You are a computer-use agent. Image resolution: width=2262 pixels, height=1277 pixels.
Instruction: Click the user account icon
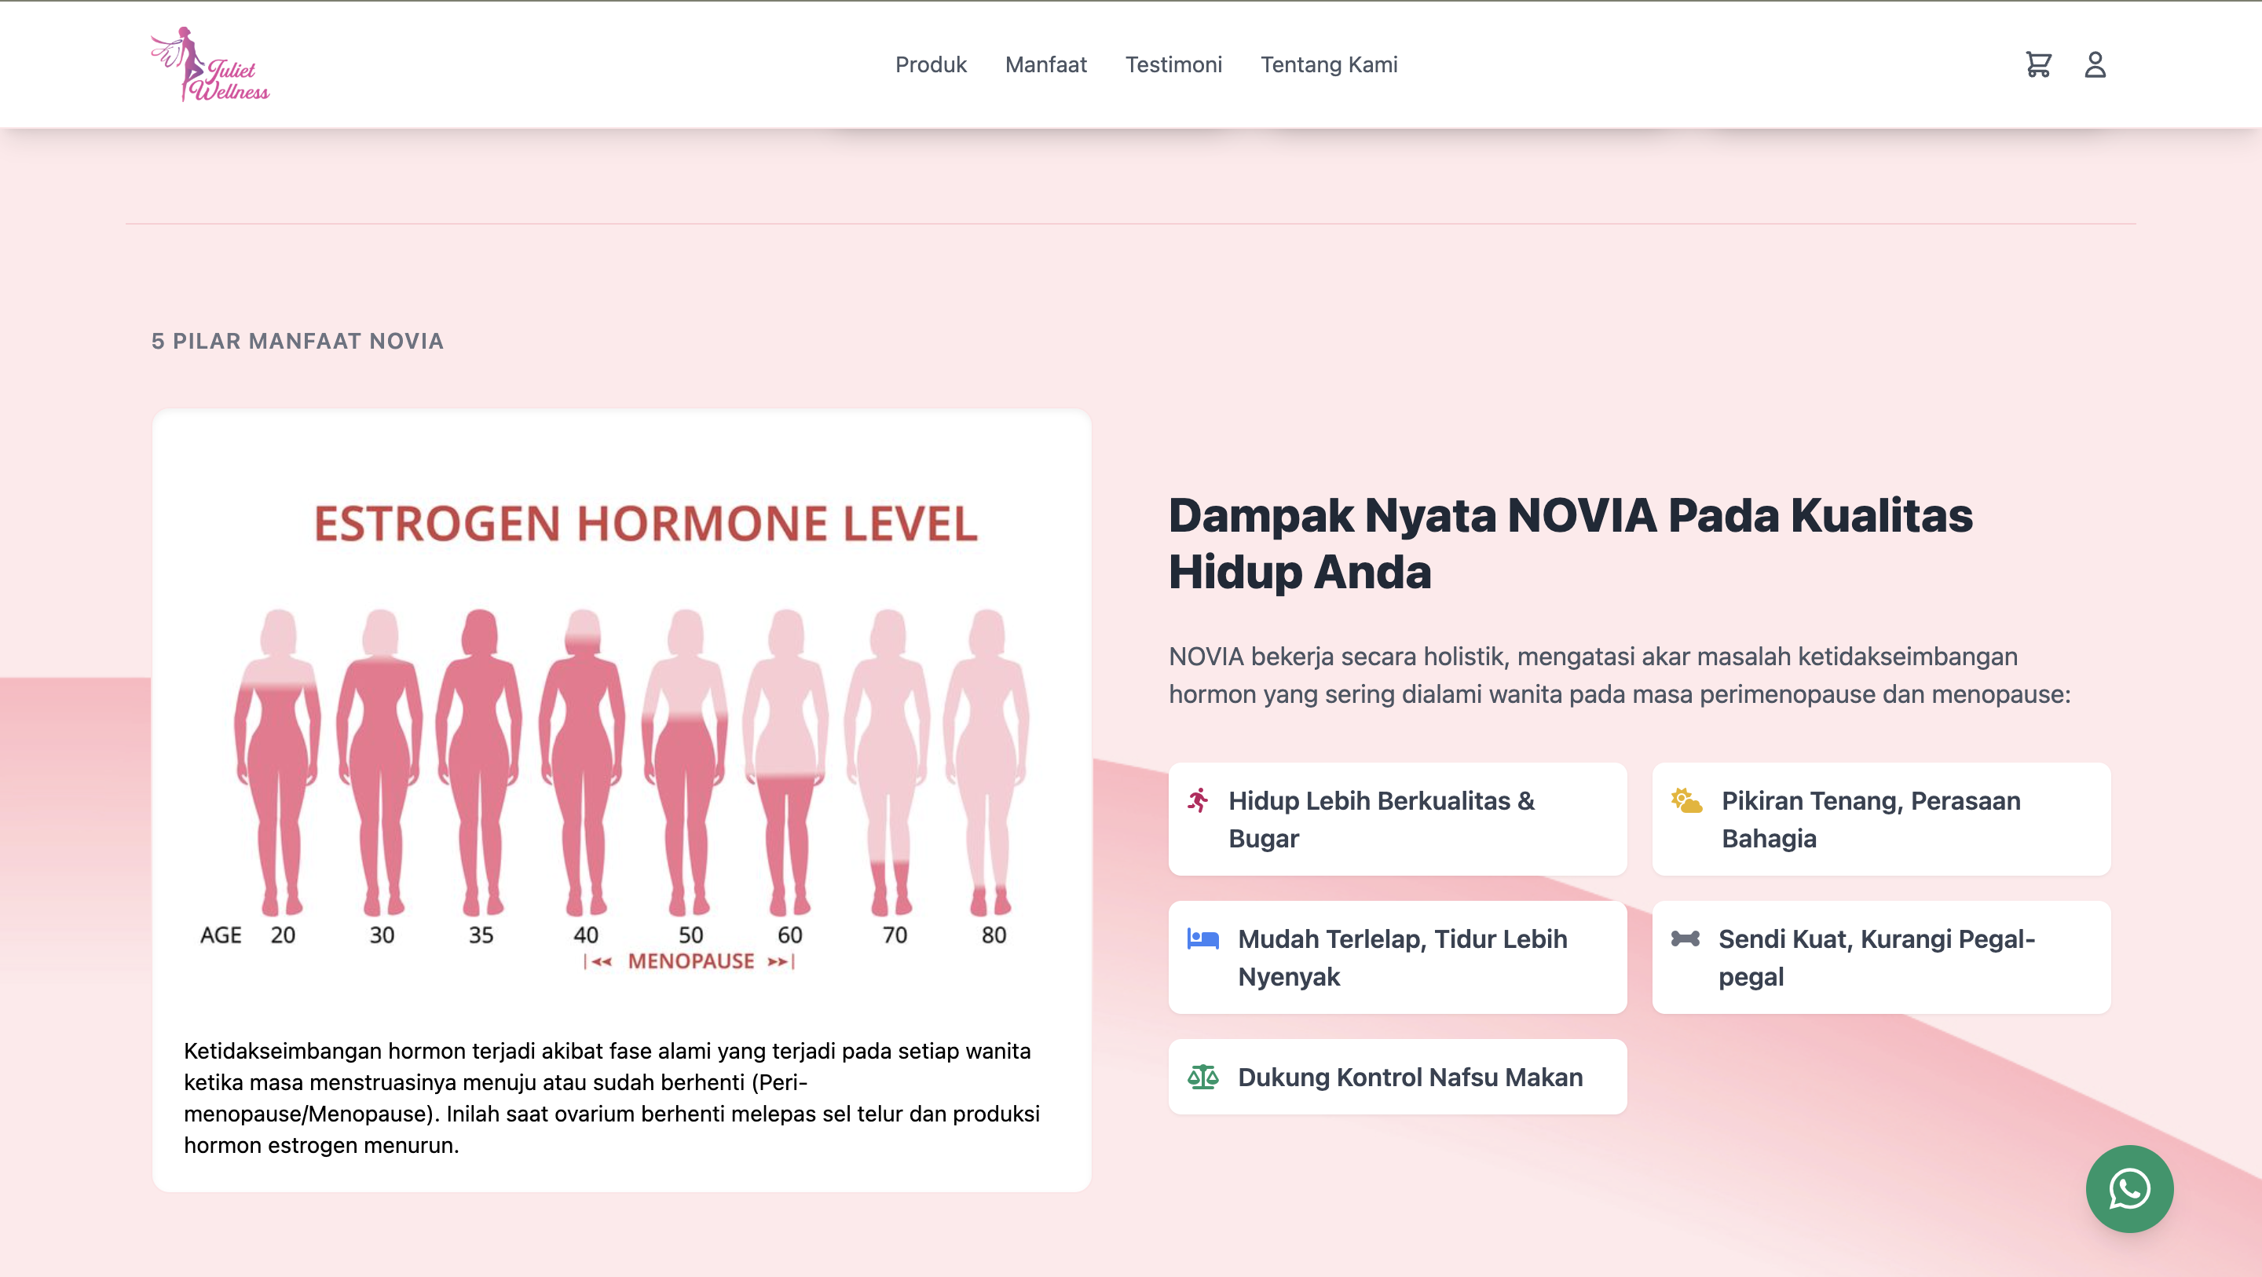pos(2095,64)
